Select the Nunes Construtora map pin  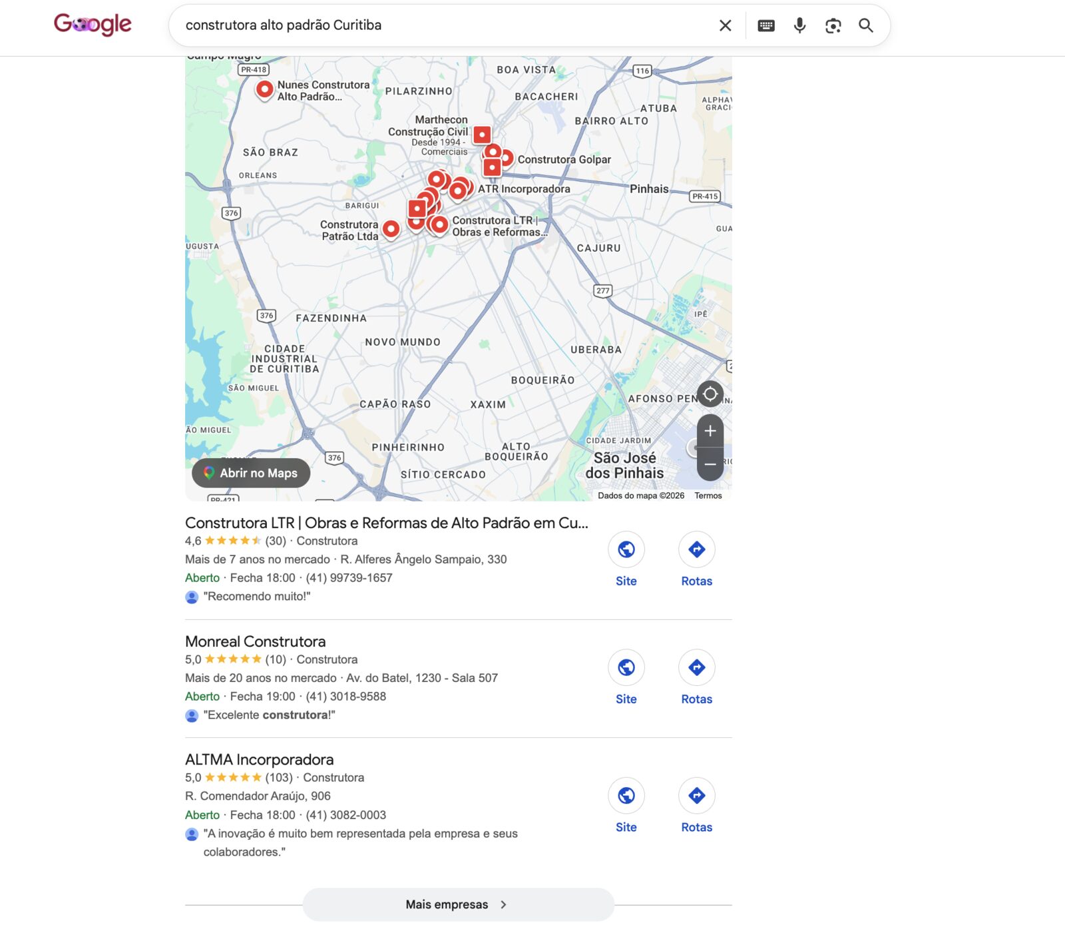(x=265, y=89)
